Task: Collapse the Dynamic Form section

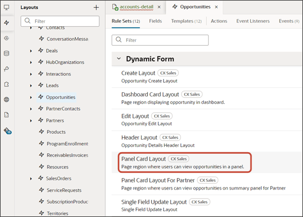Action: click(119, 58)
